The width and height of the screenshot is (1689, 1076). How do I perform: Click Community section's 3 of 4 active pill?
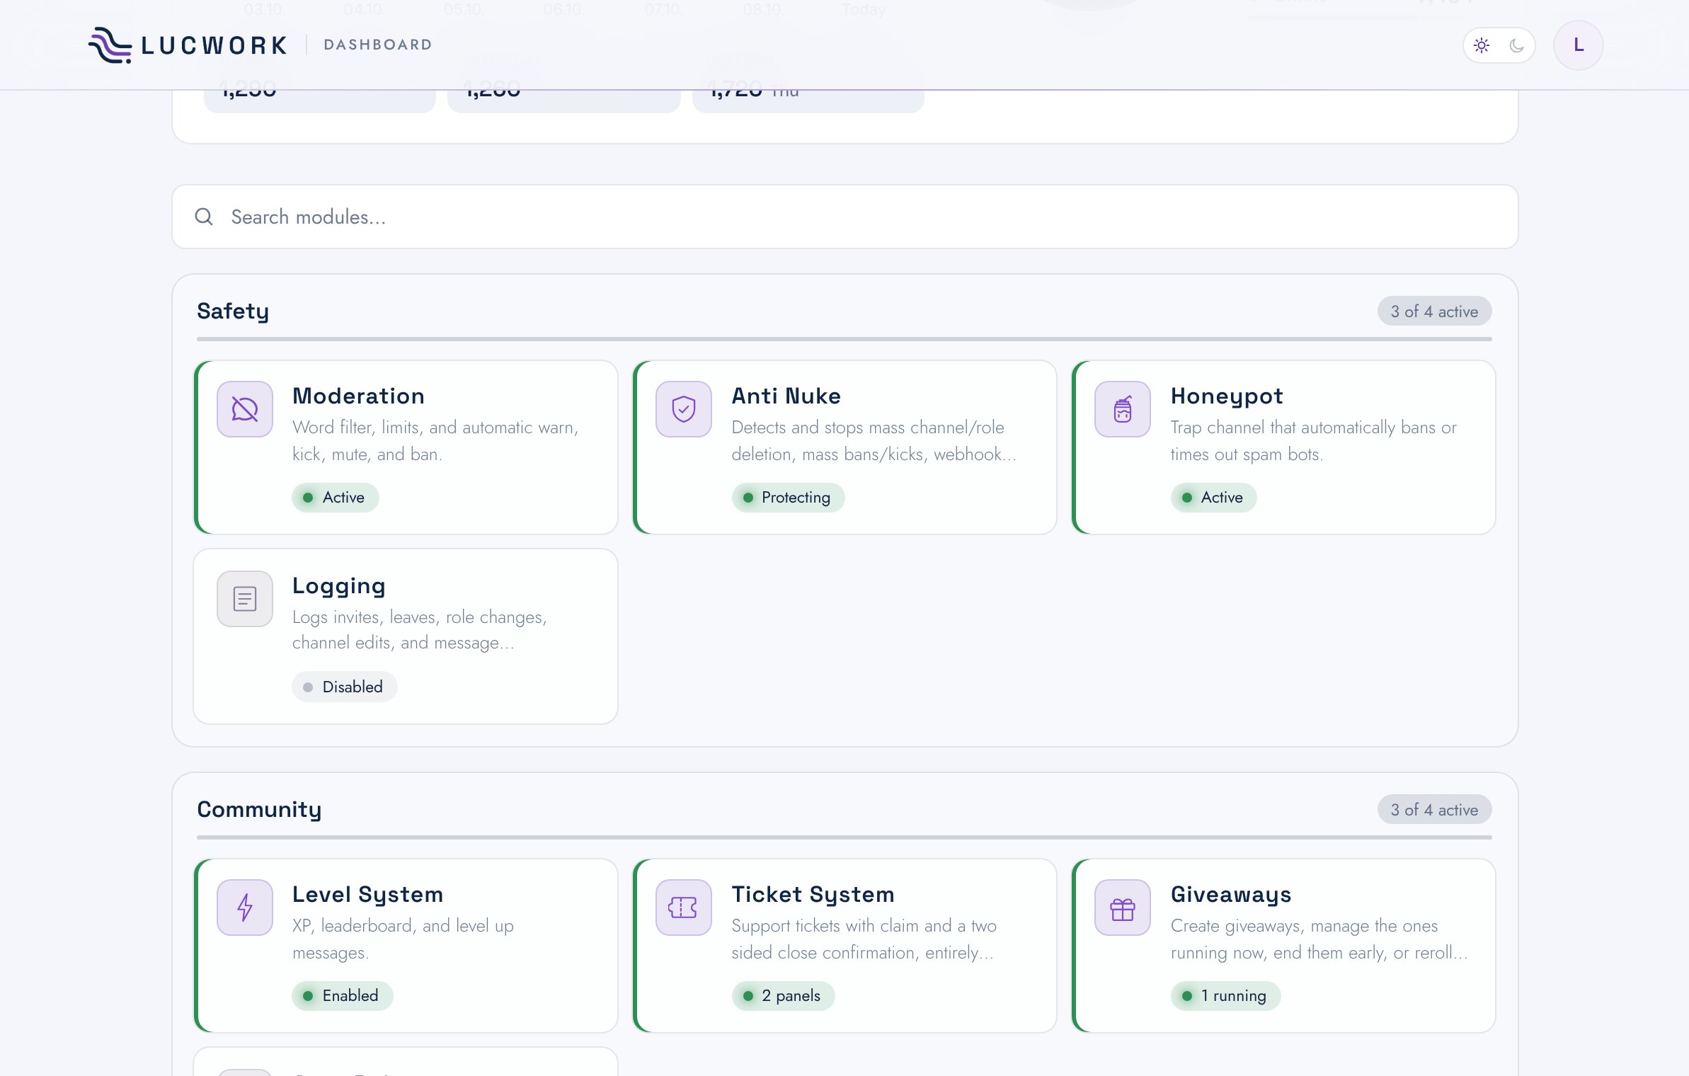coord(1434,810)
